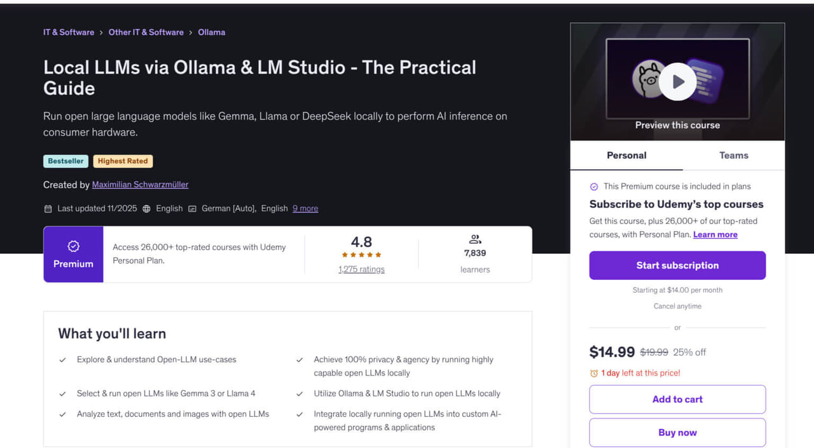Open the Ollama breadcrumb link

(x=212, y=32)
